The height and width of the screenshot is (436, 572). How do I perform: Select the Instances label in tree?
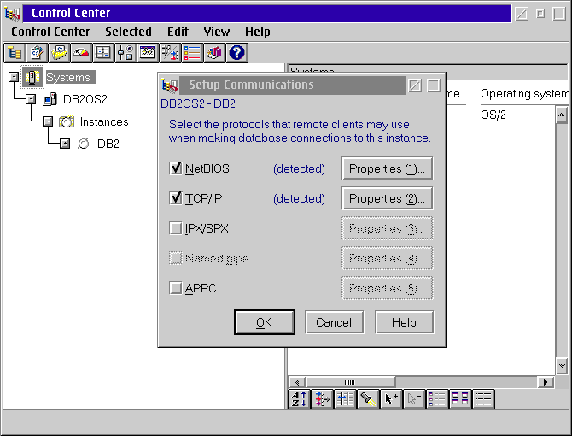104,121
